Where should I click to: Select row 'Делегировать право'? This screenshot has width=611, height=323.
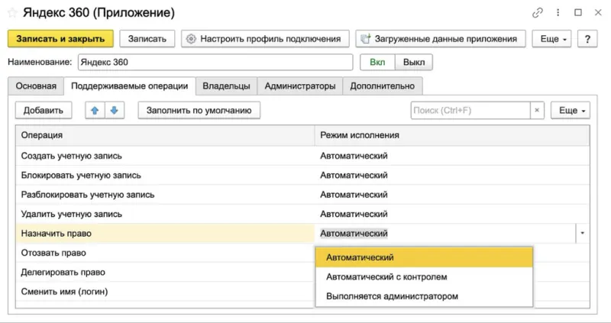(165, 272)
